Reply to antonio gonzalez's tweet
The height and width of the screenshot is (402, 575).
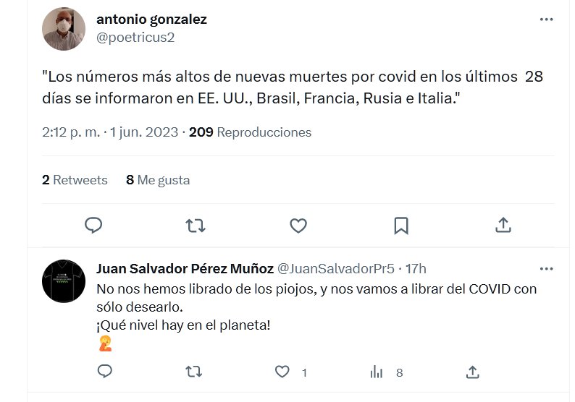(93, 226)
